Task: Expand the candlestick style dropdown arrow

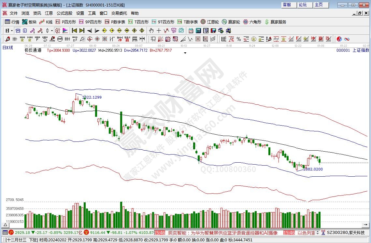Action: 52,31
